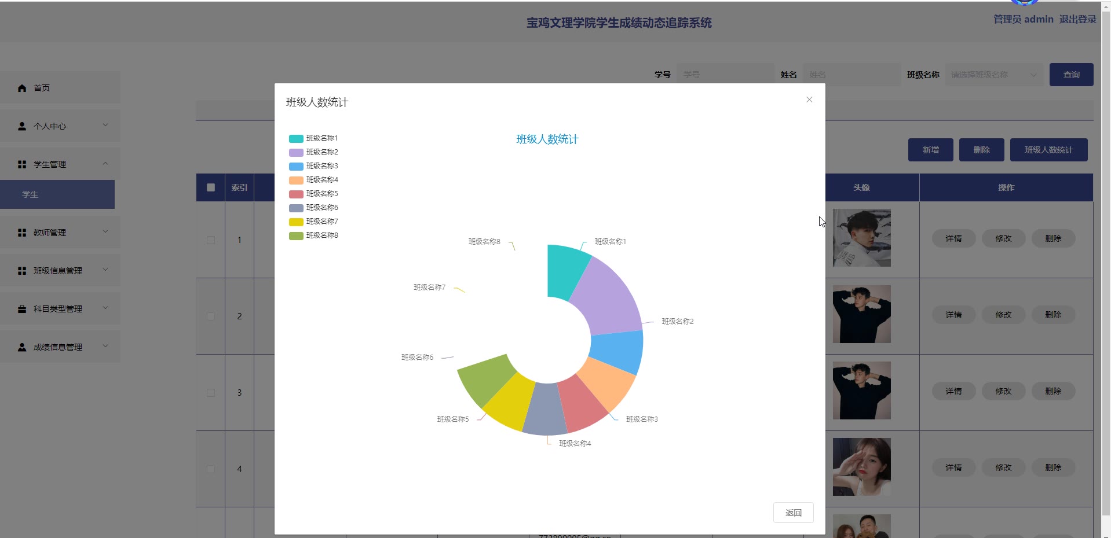Viewport: 1111px width, 538px height.
Task: Tick the checkbox for row 2
Action: pyautogui.click(x=211, y=316)
